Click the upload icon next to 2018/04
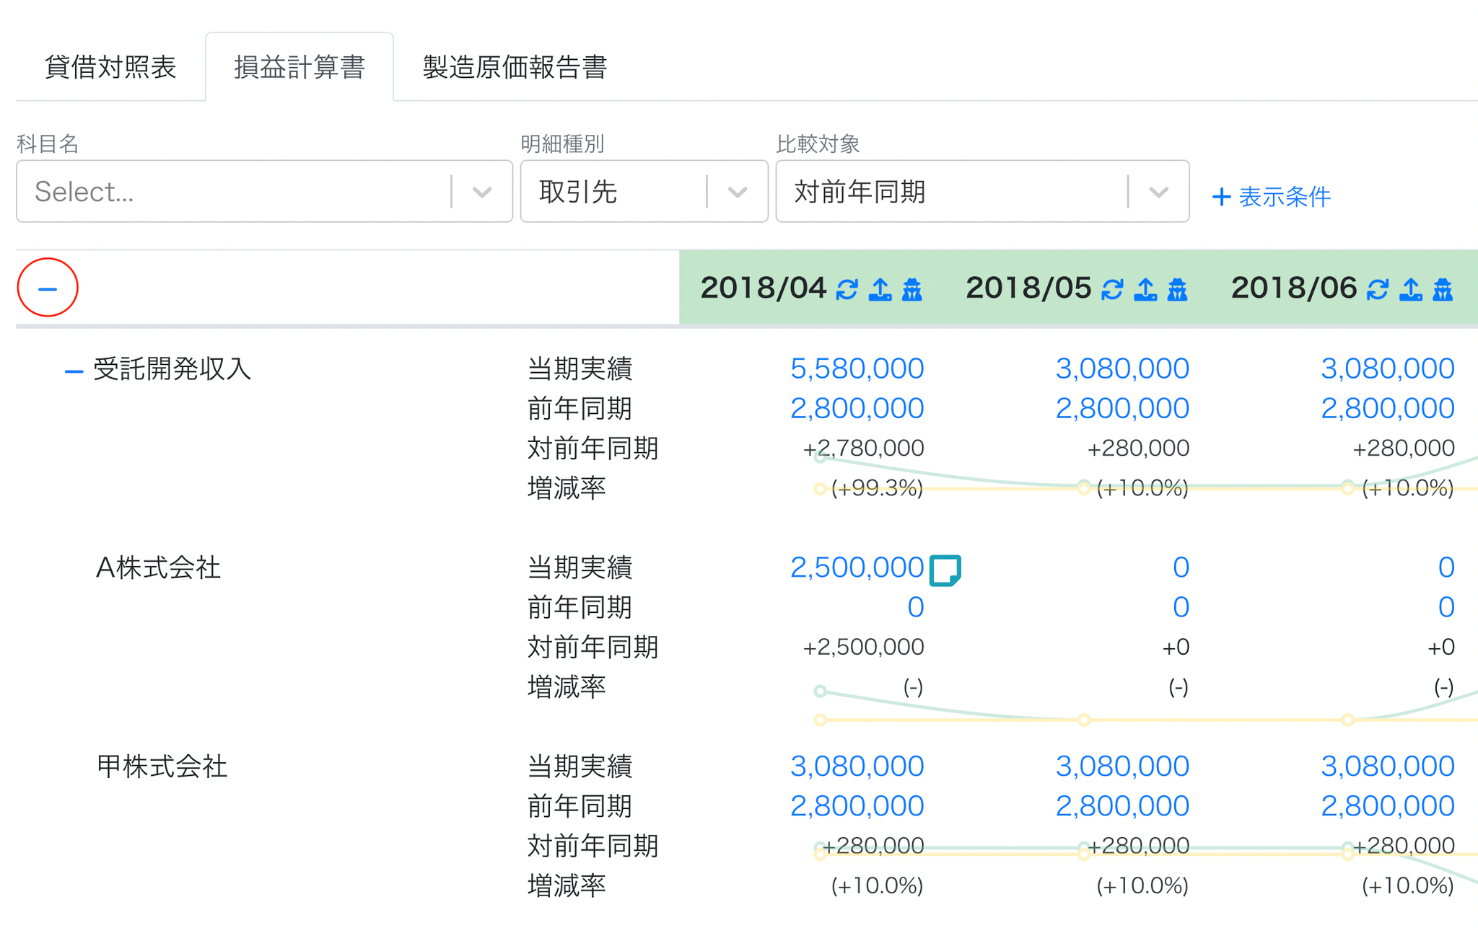 point(880,289)
